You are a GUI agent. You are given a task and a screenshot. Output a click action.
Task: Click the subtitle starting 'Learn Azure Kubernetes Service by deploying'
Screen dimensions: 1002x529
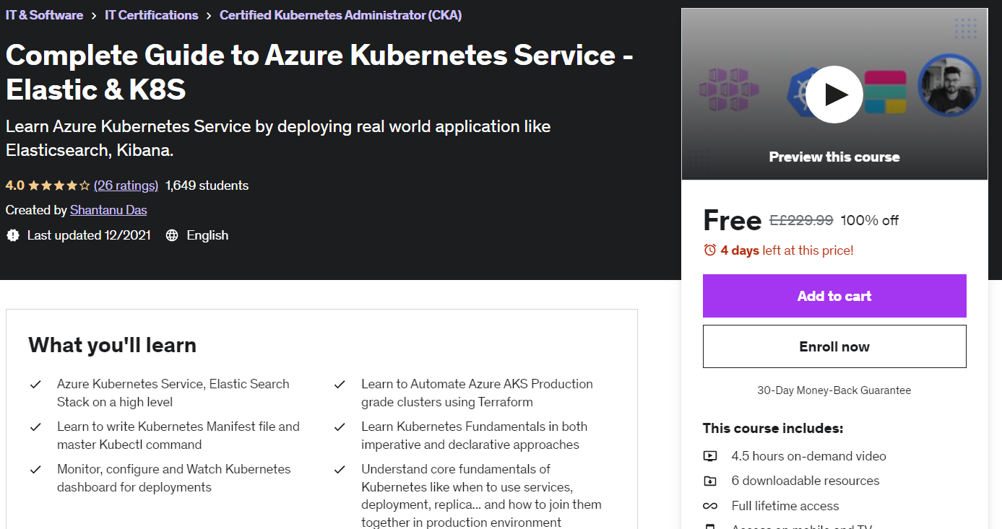pyautogui.click(x=278, y=139)
